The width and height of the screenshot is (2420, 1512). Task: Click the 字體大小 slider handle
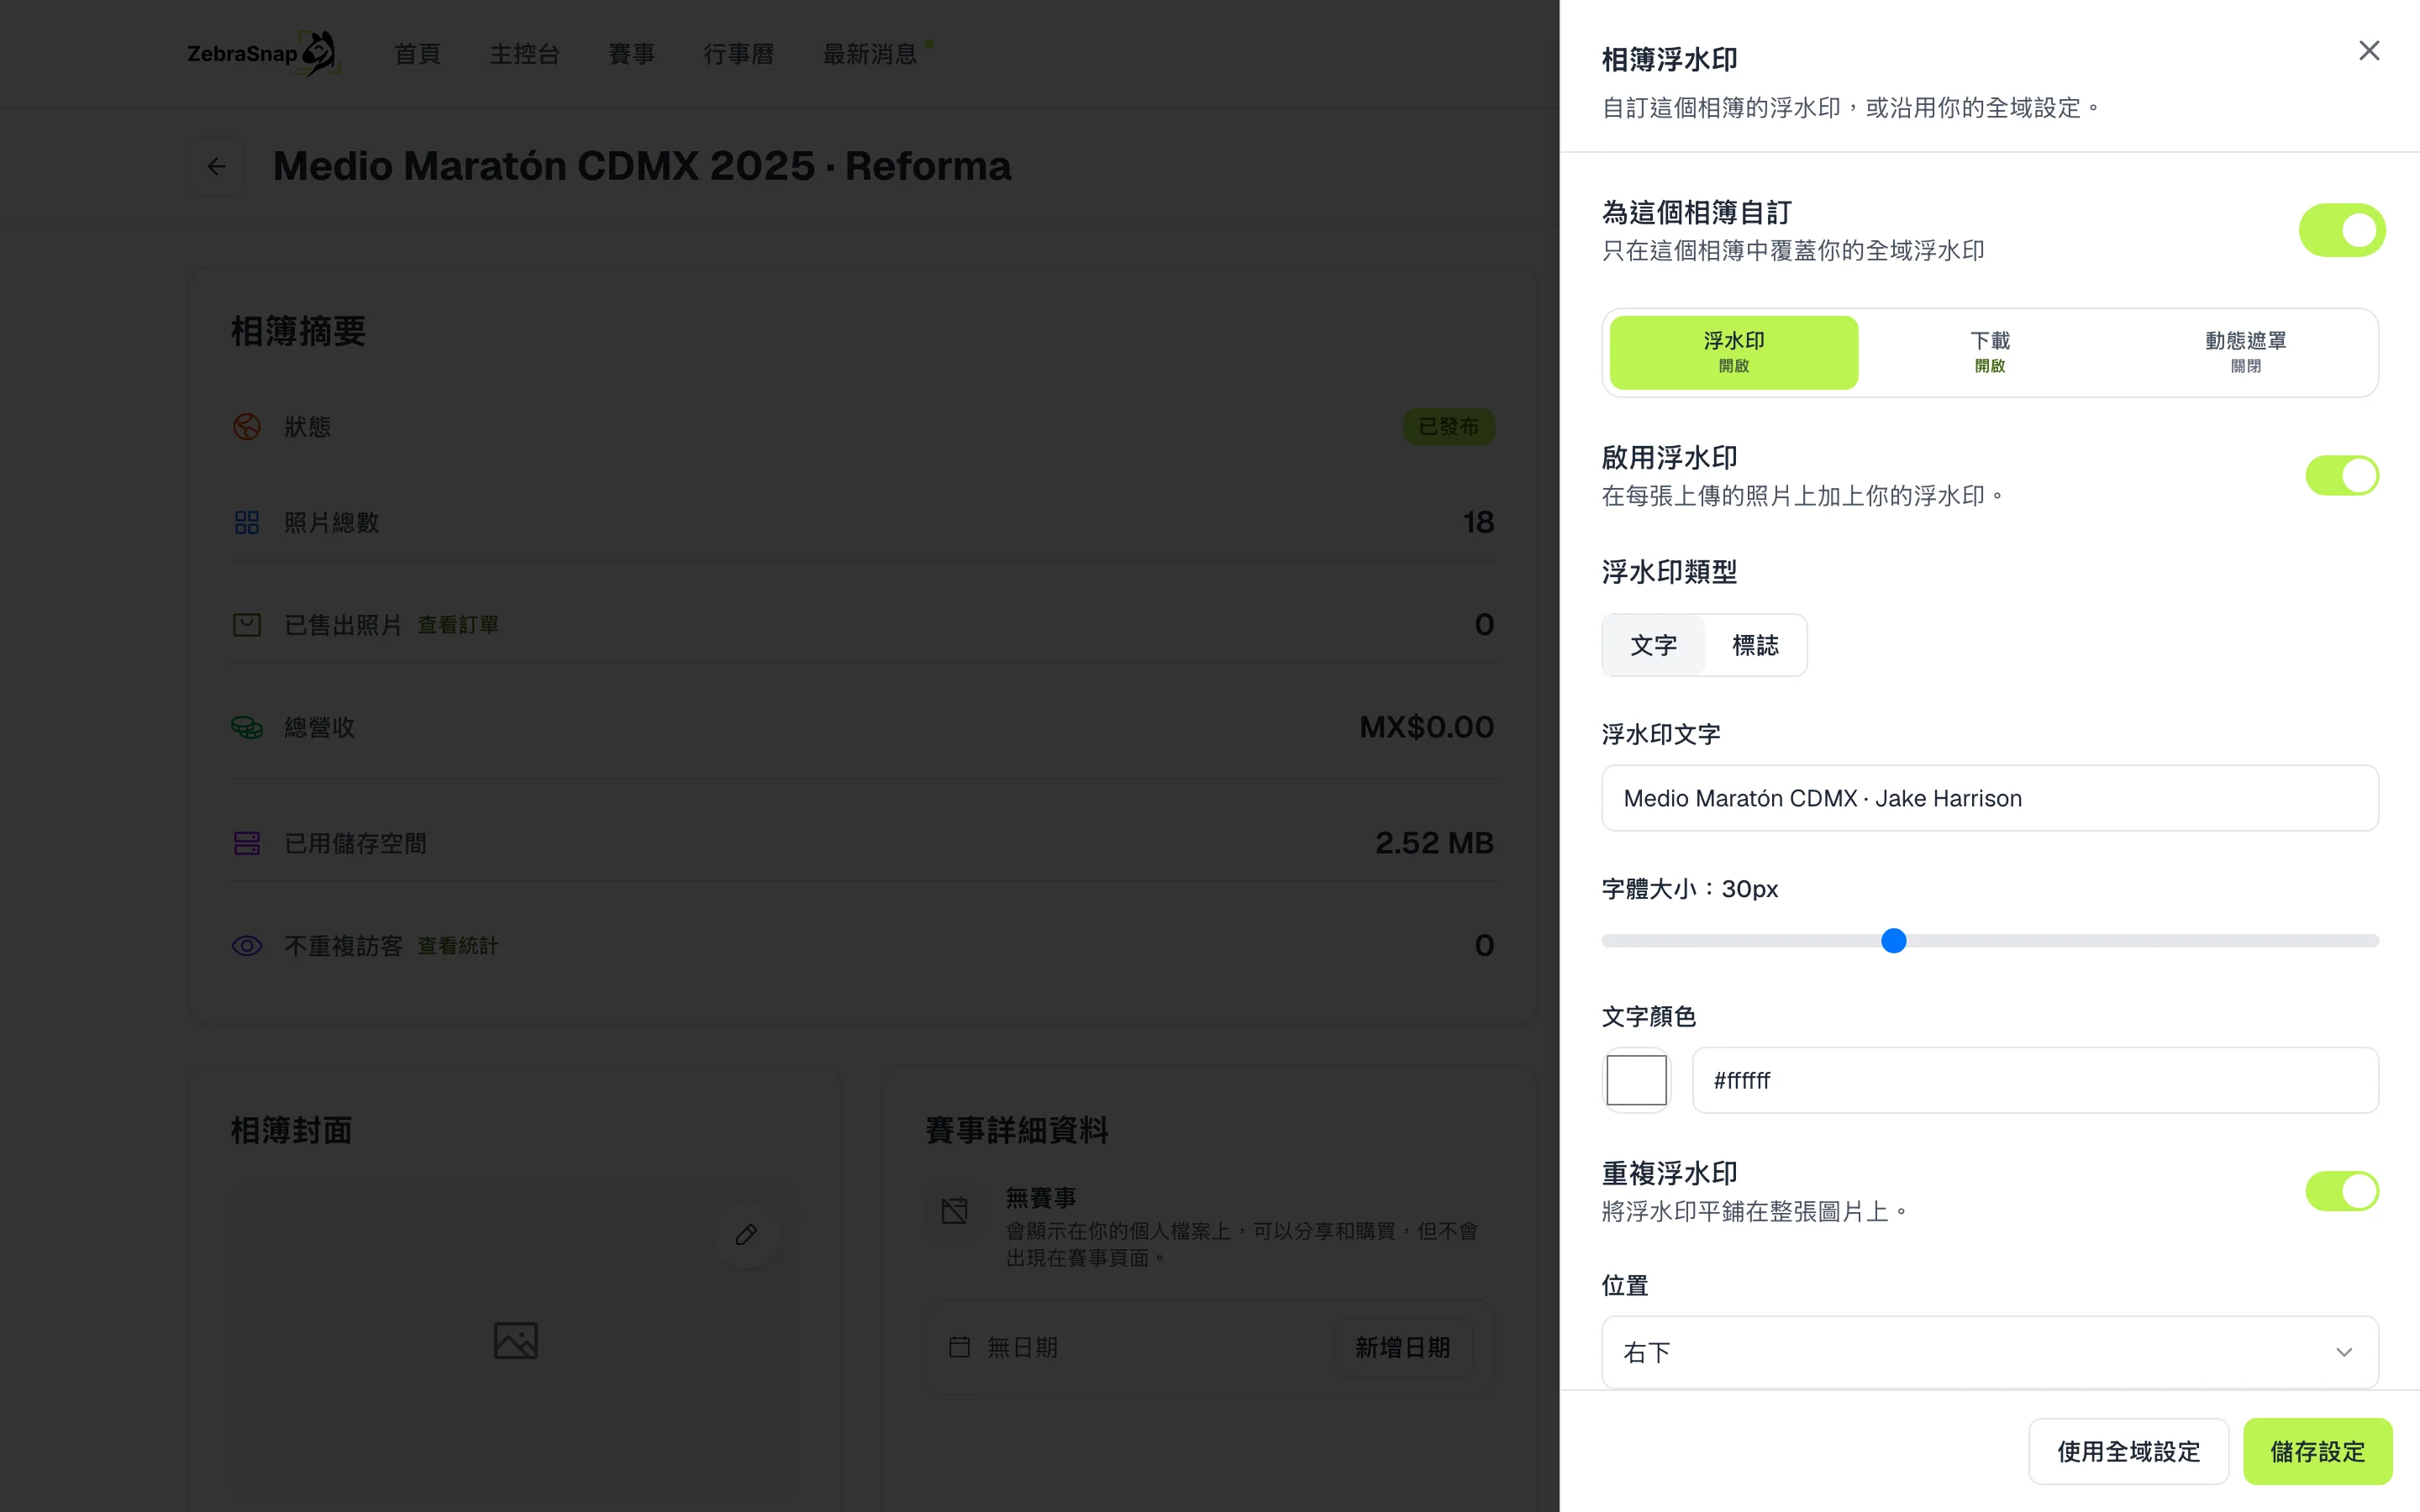(x=1893, y=940)
